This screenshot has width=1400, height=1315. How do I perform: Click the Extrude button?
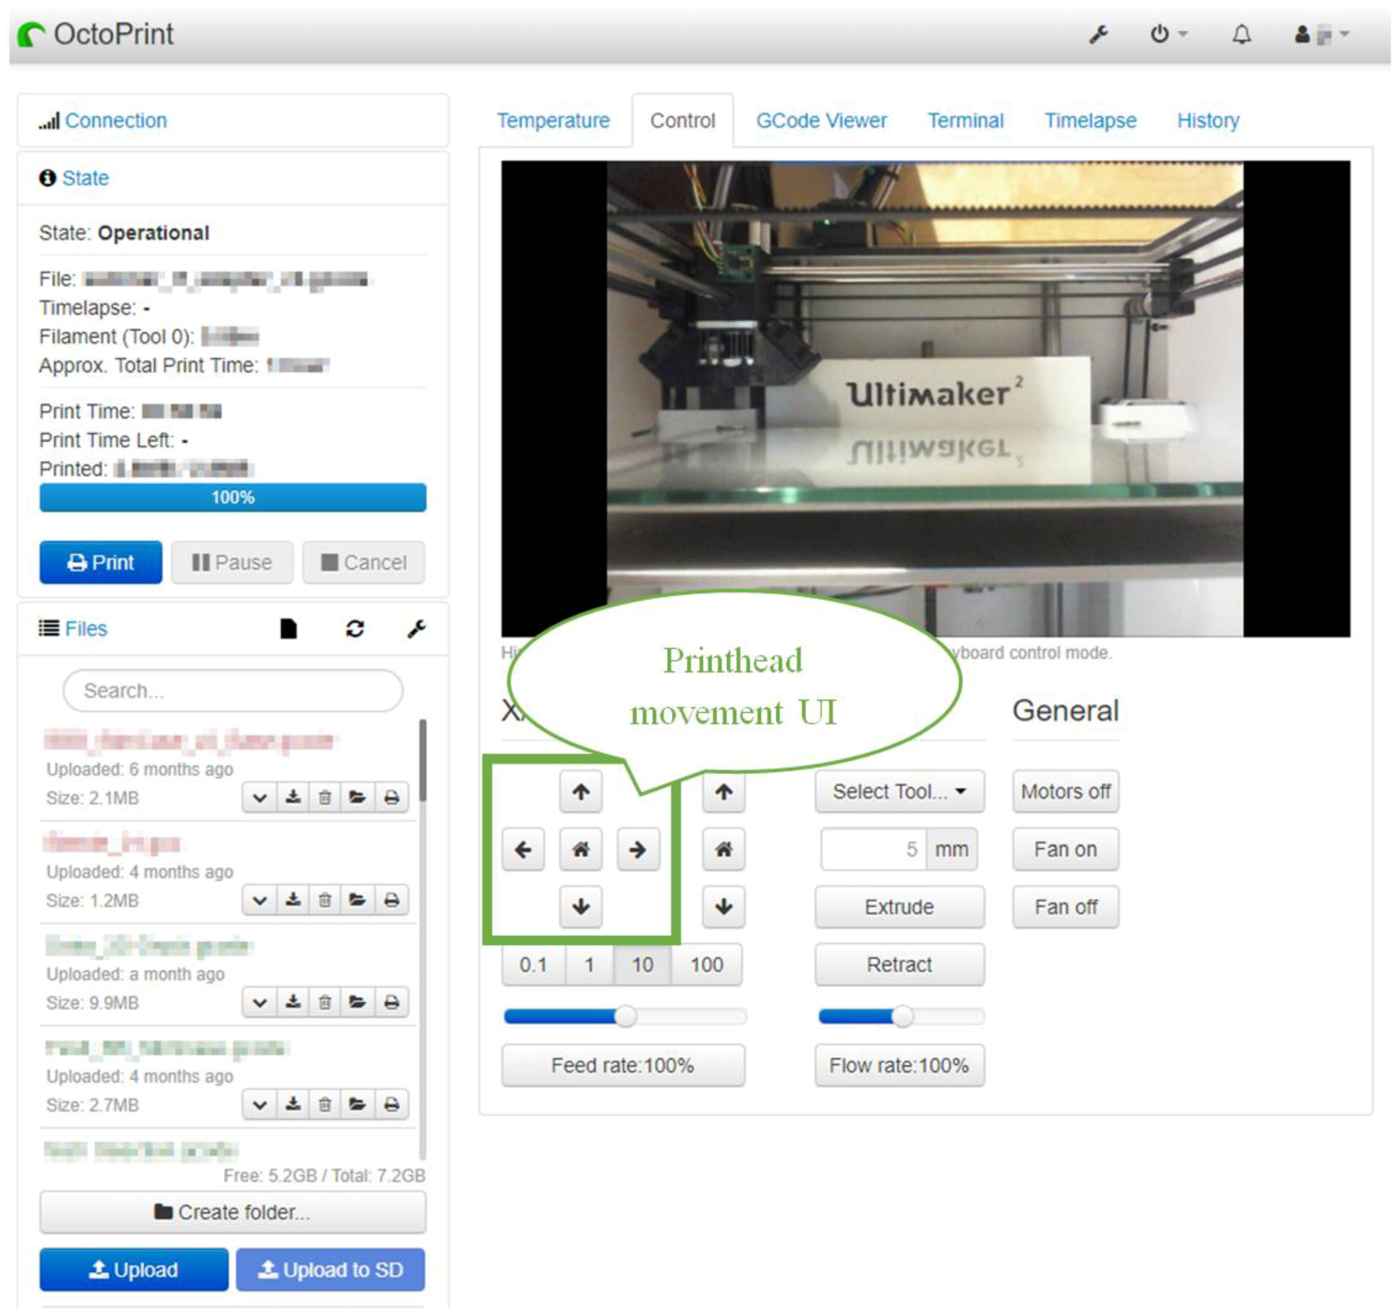pos(899,907)
